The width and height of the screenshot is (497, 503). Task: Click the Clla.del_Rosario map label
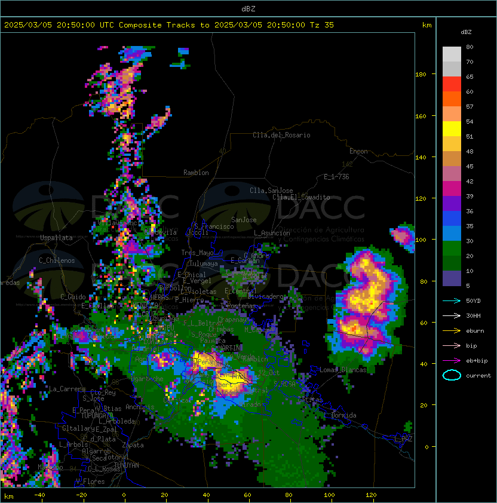click(x=281, y=135)
